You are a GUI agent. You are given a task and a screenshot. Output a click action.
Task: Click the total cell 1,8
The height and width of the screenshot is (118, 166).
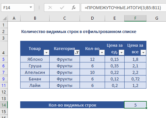[135, 59]
